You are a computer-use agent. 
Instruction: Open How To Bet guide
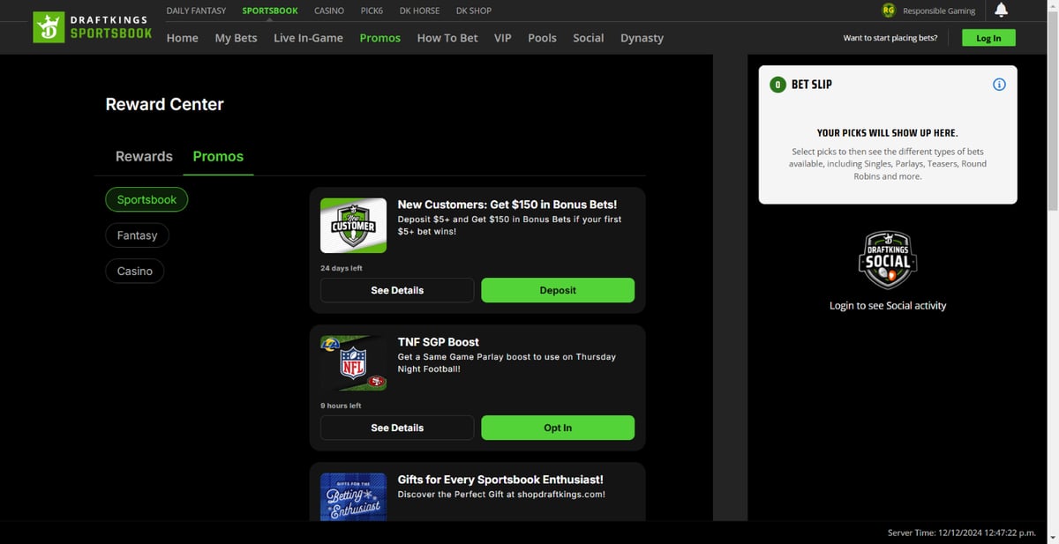tap(447, 38)
